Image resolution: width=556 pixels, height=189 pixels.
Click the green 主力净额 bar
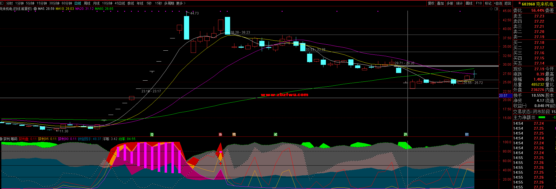point(541,117)
